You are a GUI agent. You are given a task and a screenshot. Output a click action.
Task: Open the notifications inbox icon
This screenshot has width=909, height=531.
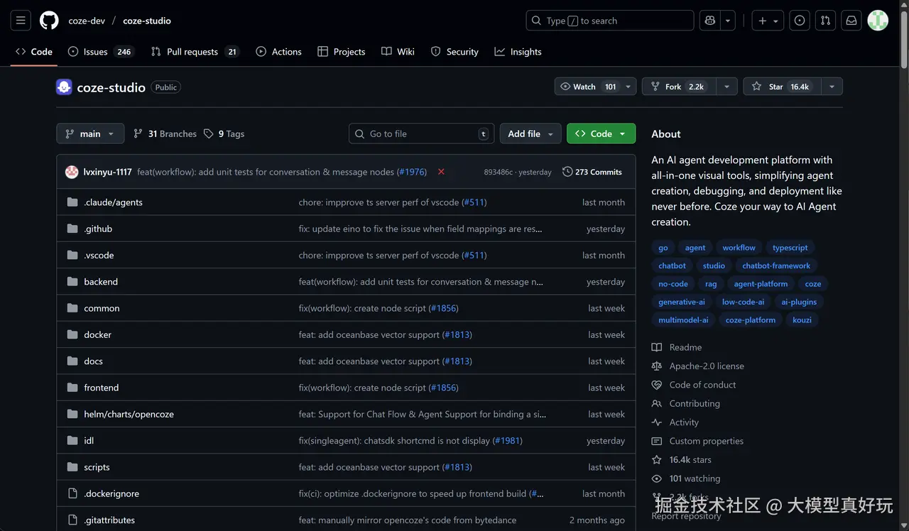pos(851,21)
